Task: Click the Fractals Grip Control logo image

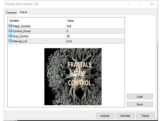Action: 73,77
